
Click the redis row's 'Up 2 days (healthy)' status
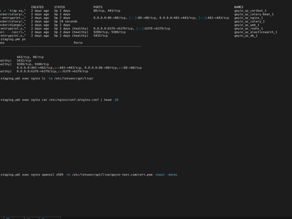[71, 29]
